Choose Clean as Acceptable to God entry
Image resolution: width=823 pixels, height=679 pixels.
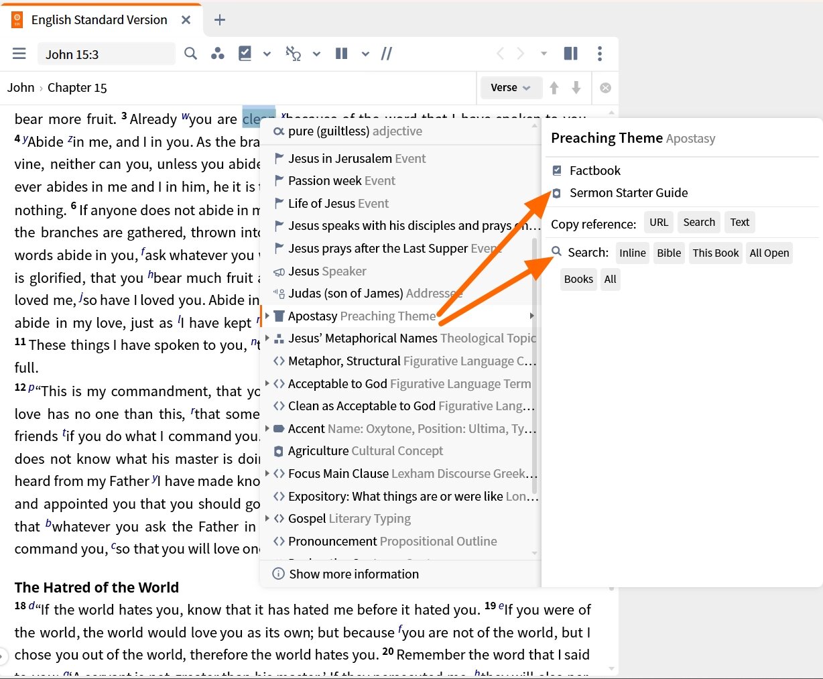pos(400,406)
